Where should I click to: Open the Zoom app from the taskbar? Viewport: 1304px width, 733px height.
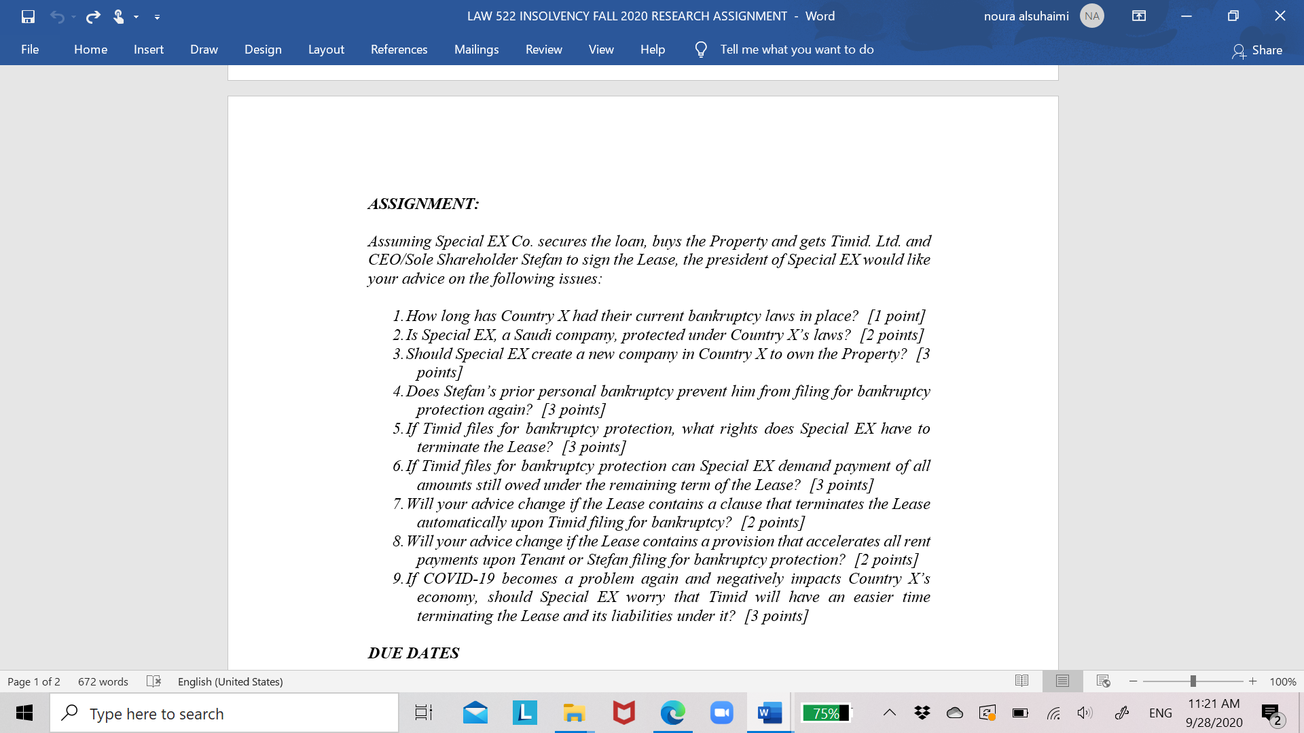(x=721, y=713)
